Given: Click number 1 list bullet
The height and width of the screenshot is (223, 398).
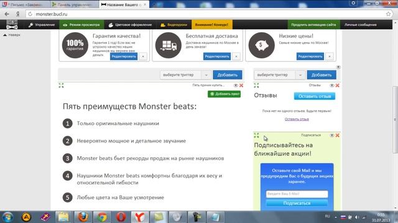Looking at the screenshot, I should click(x=68, y=123).
